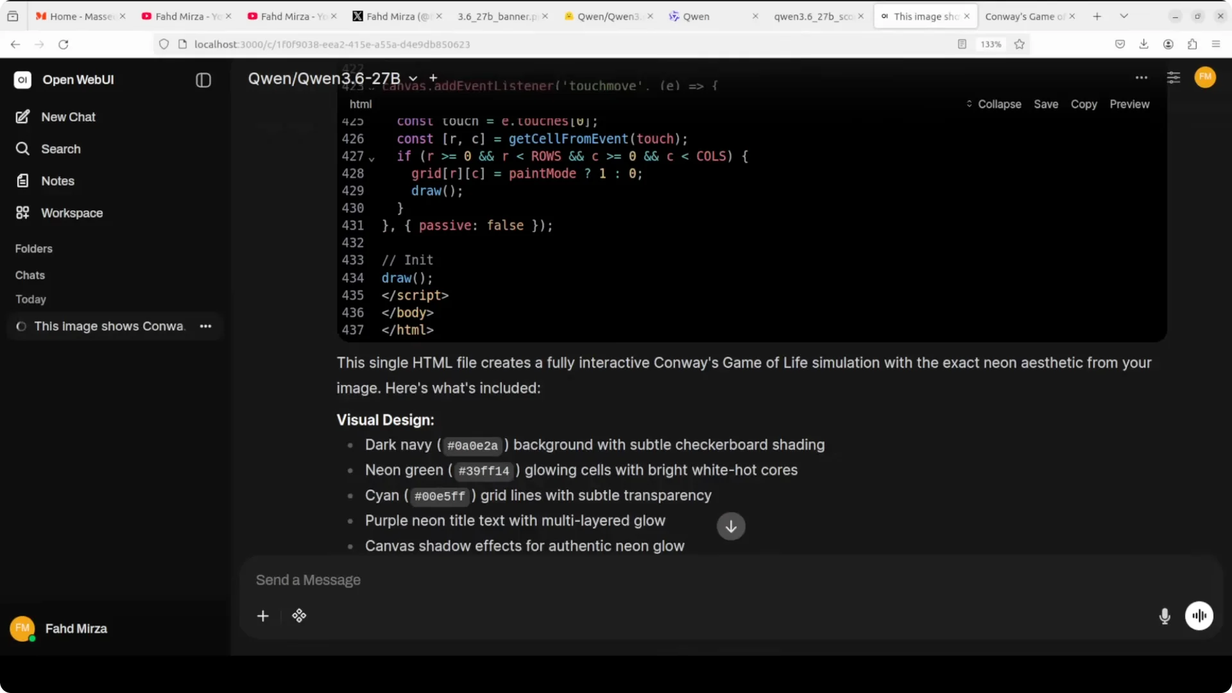This screenshot has height=693, width=1232.
Task: Click the #0a0e2a color code
Action: 472,445
